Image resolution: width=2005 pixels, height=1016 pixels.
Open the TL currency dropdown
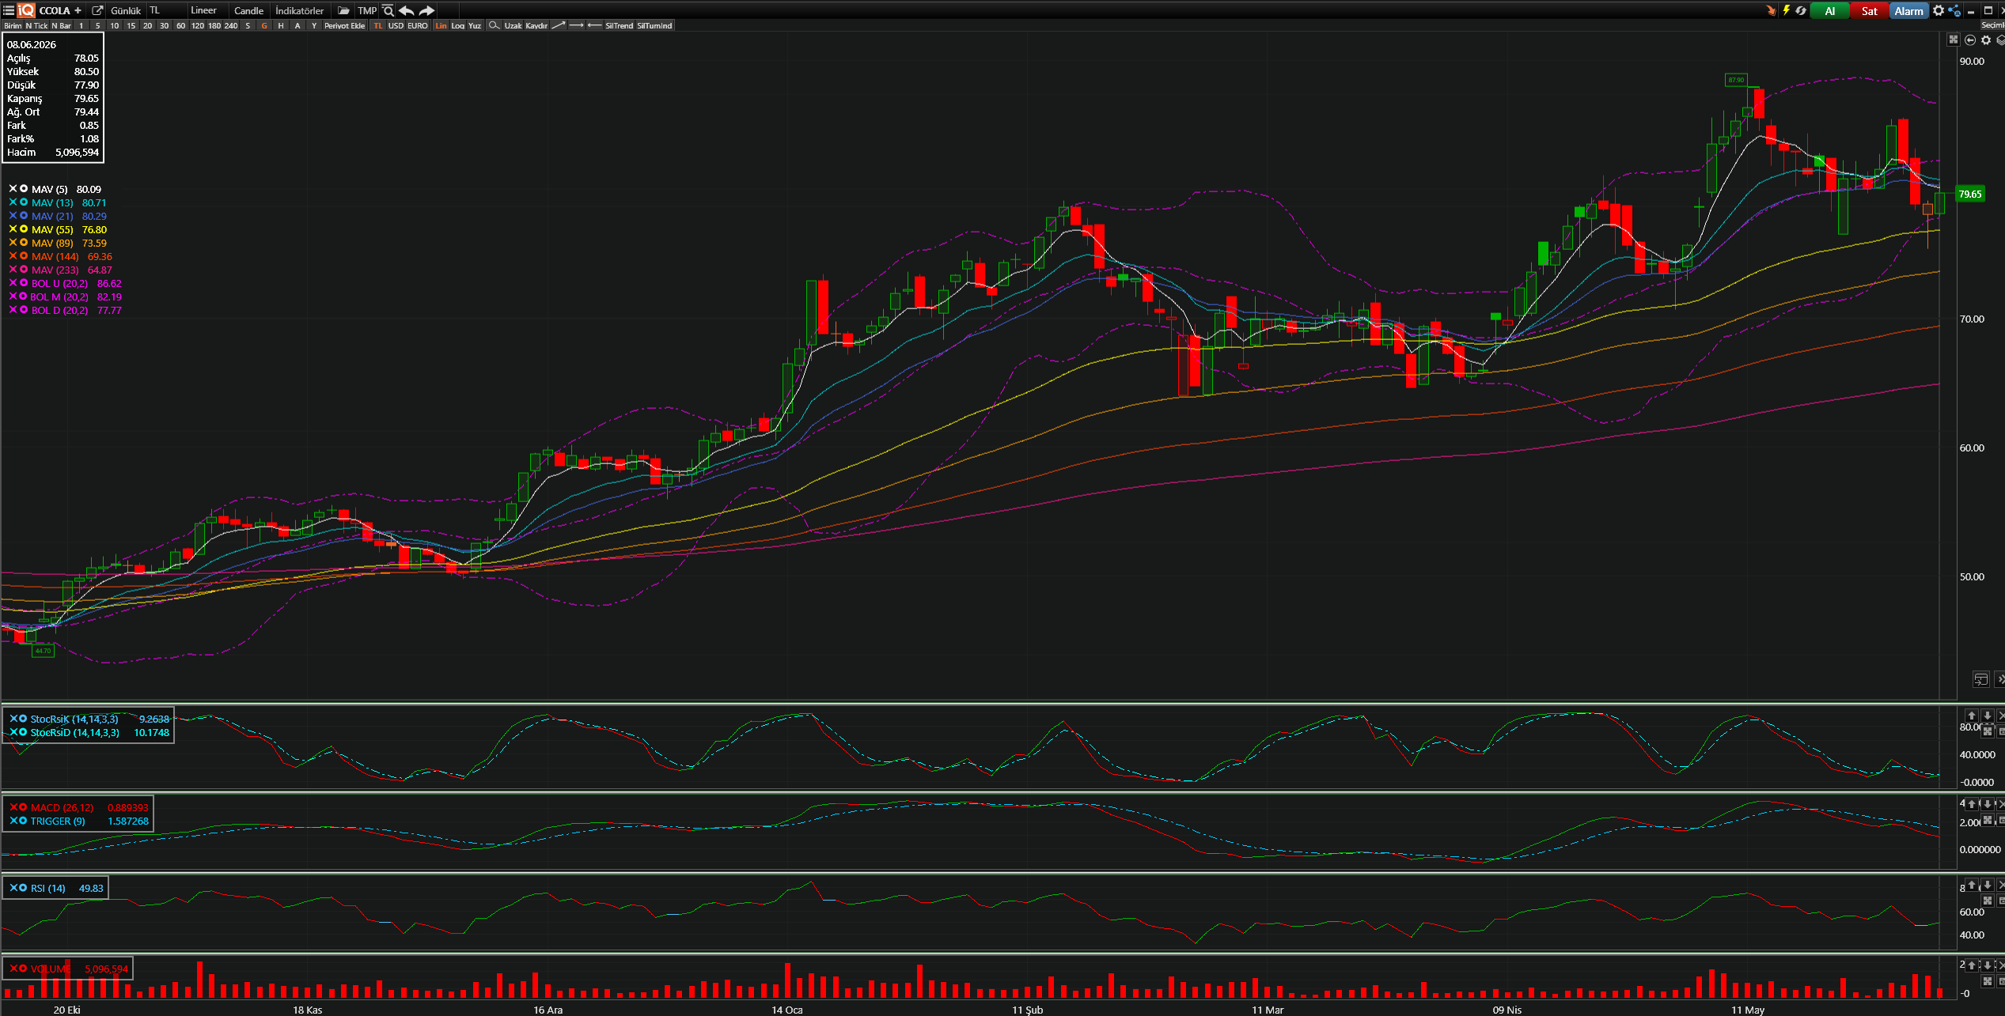tap(165, 10)
